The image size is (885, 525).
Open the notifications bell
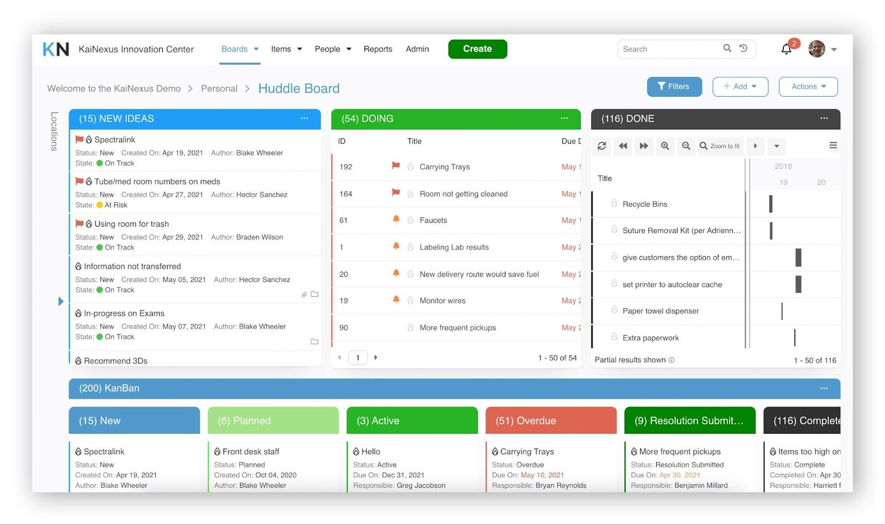[786, 49]
